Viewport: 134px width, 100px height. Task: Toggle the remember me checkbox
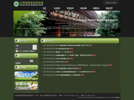pyautogui.click(x=16, y=51)
